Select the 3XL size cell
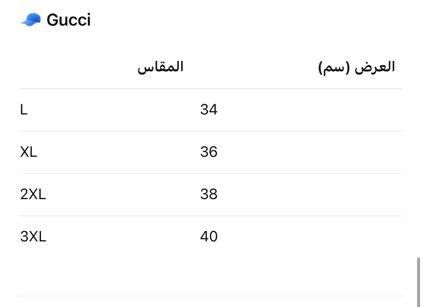This screenshot has width=423, height=307. pyautogui.click(x=33, y=237)
